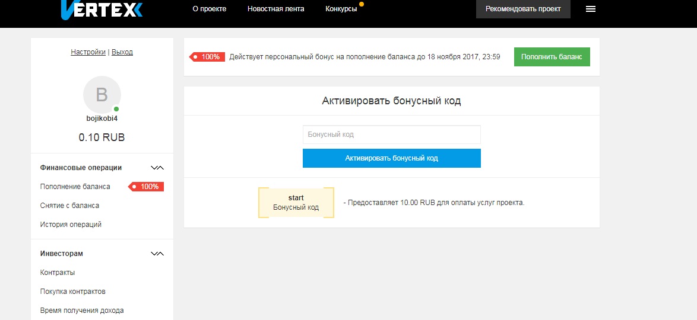This screenshot has width=697, height=320.
Task: Collapse the Инвесторам section
Action: (x=157, y=254)
